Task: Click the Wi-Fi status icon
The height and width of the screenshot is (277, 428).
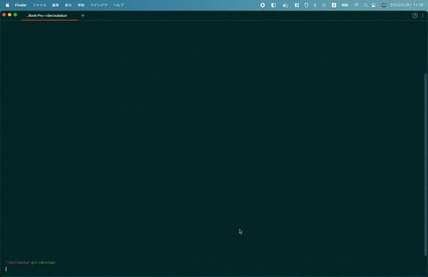Action: (x=356, y=5)
